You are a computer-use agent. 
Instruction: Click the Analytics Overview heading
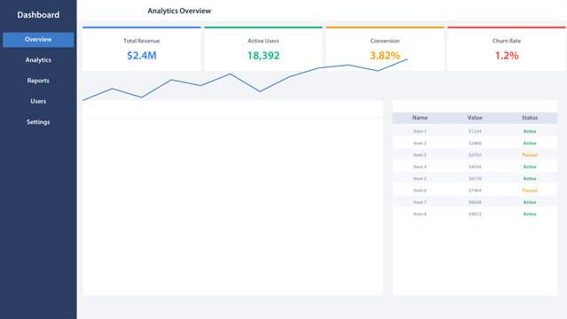tap(179, 11)
